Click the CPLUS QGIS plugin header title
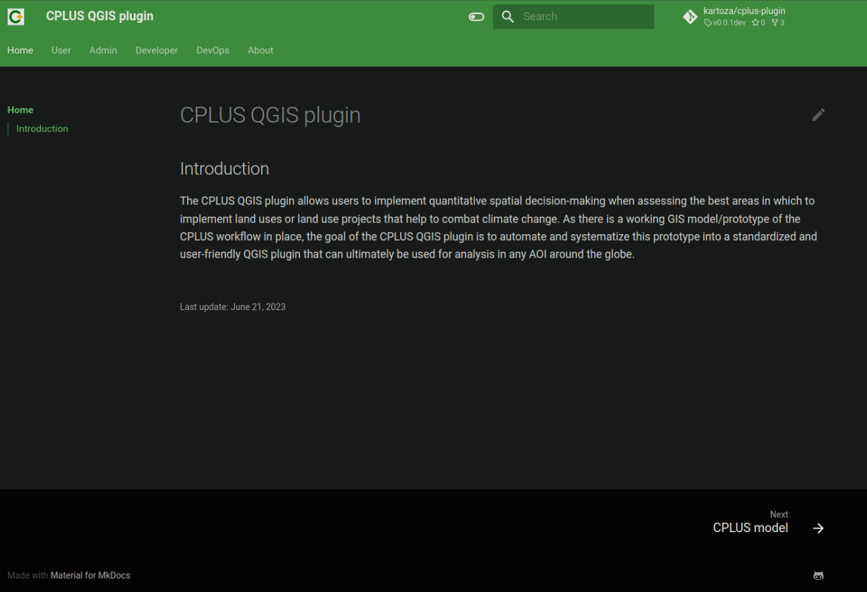 [100, 16]
